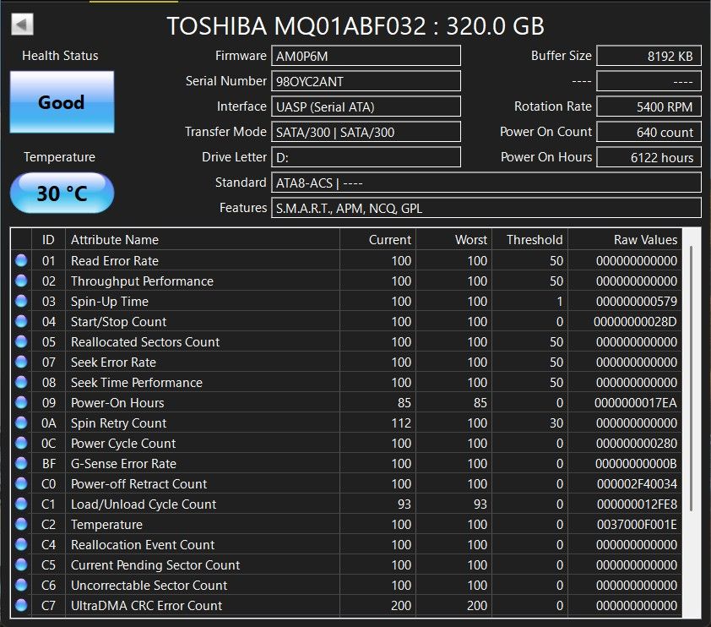Click the Attribute Name column header

pos(203,239)
